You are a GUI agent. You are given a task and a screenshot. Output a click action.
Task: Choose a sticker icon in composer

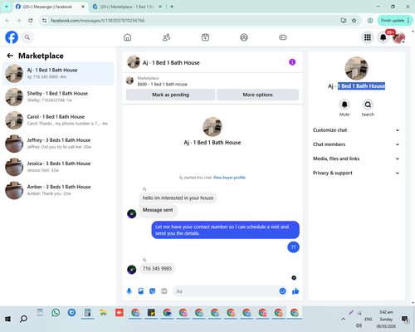153,291
